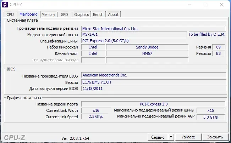This screenshot has height=143, width=231.
Task: Click the PCI-Express 2.0 port version field
Action: click(153, 104)
